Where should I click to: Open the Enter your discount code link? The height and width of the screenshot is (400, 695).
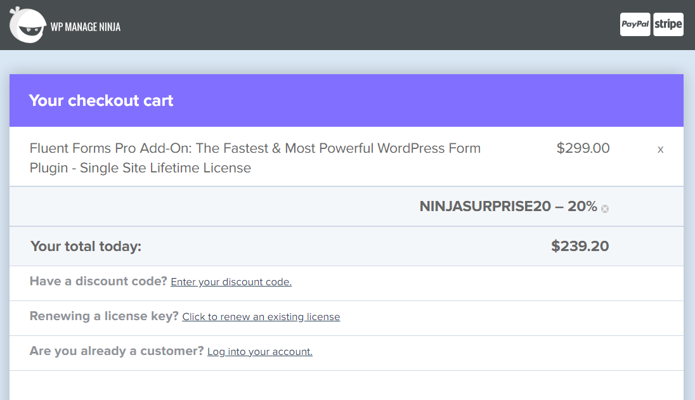[231, 282]
